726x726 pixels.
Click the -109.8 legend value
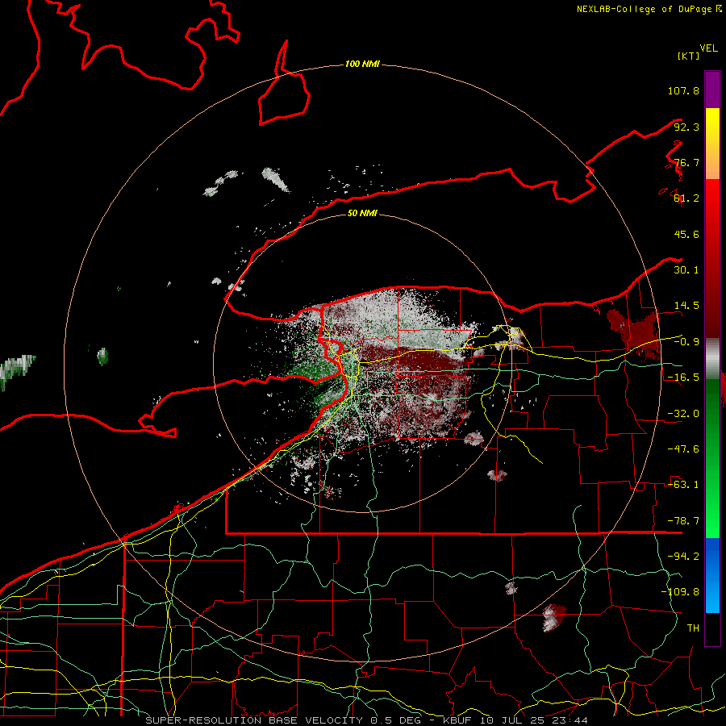pyautogui.click(x=680, y=592)
